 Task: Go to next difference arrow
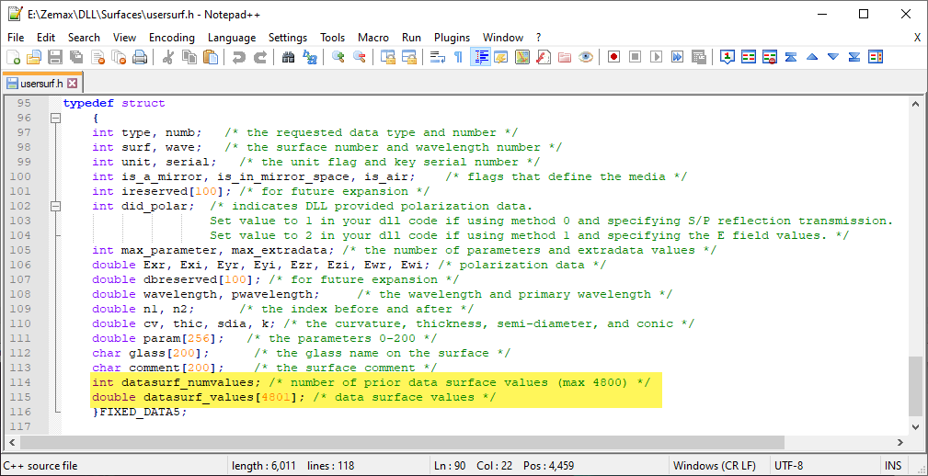click(x=833, y=57)
